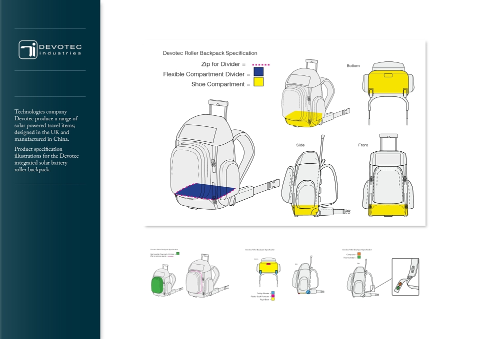Click the Technologies company description paragraph
The height and width of the screenshot is (339, 480).
(x=46, y=125)
